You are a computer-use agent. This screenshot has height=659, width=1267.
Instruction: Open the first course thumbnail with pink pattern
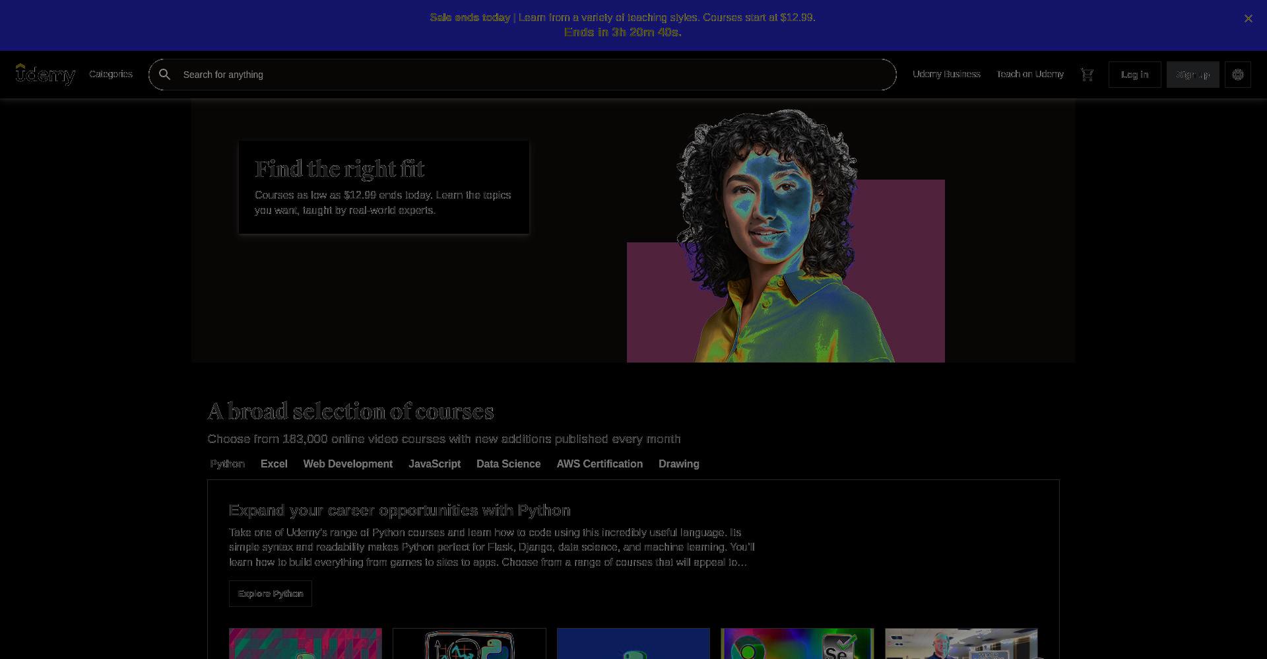coord(306,644)
